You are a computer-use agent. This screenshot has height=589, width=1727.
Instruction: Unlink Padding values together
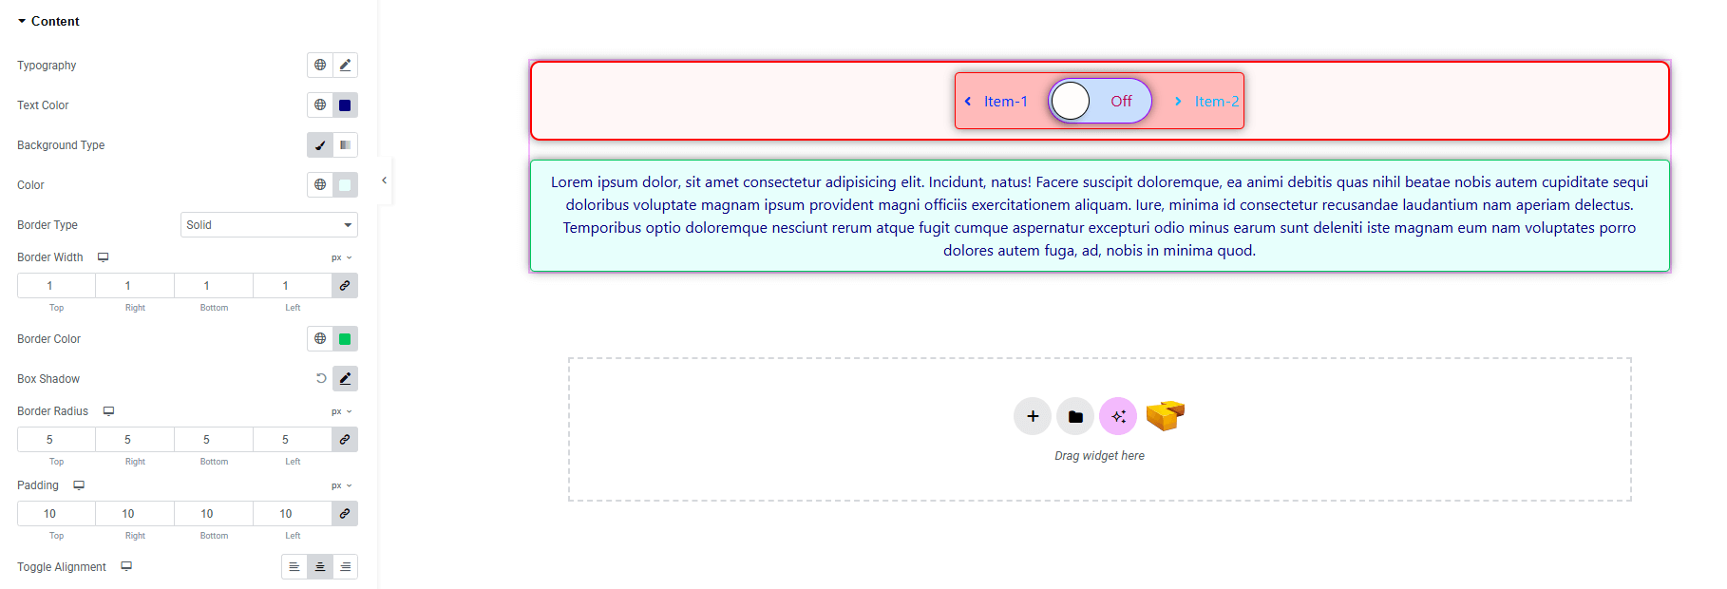click(x=345, y=514)
